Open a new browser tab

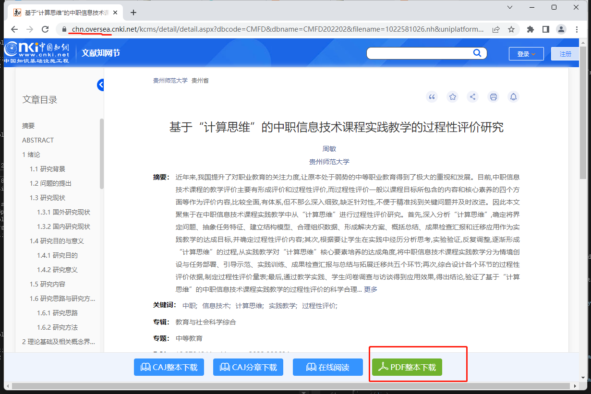(133, 12)
